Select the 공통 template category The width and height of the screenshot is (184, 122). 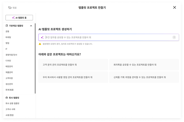pos(7,31)
